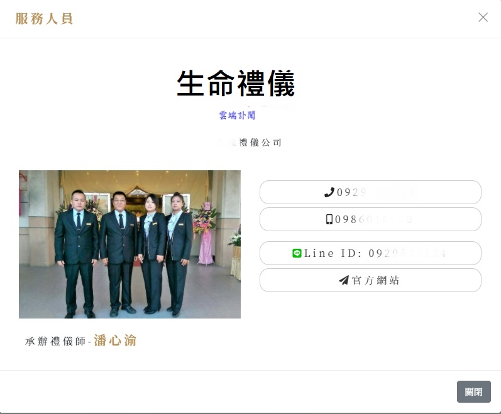Click the 承辦禮儀師 label

pos(57,342)
